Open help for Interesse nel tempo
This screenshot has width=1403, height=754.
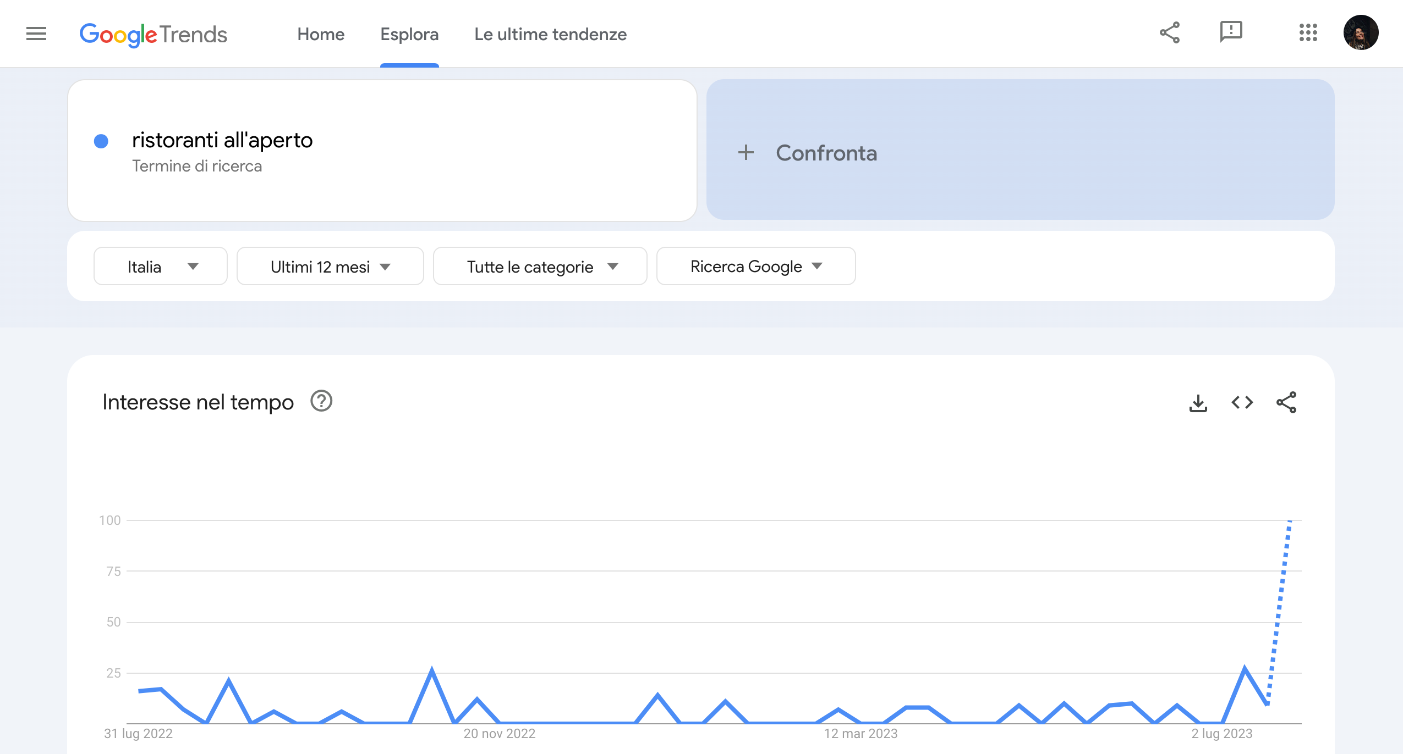[x=321, y=402]
